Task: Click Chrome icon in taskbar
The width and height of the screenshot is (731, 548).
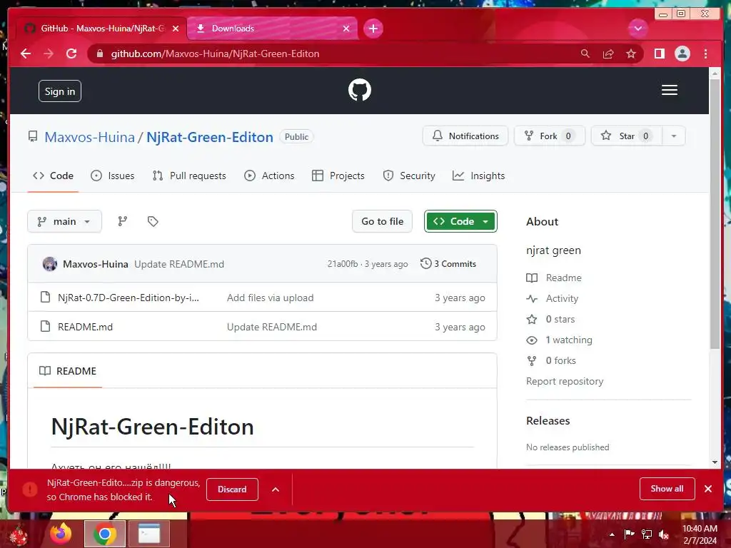Action: (105, 534)
